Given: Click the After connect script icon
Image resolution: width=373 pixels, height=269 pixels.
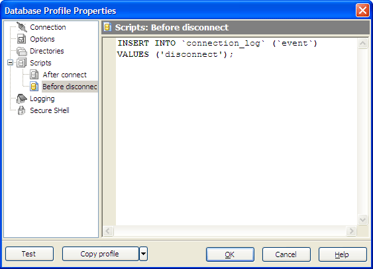Looking at the screenshot, I should tap(34, 75).
